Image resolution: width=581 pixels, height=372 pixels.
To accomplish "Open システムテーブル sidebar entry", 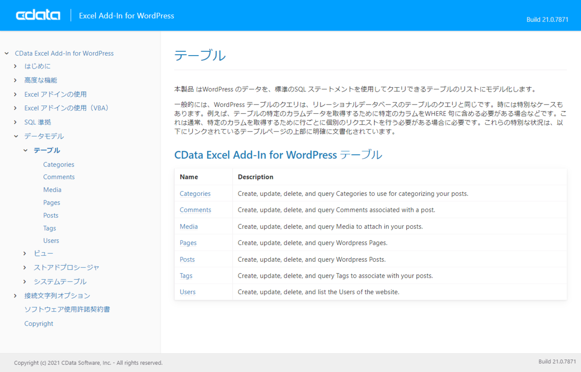I will (60, 282).
